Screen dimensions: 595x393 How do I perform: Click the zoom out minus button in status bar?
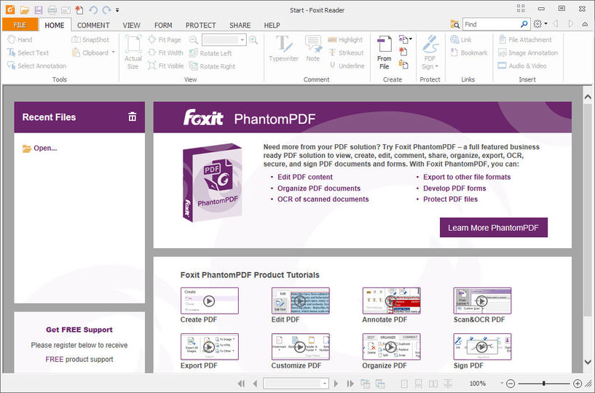pos(511,384)
